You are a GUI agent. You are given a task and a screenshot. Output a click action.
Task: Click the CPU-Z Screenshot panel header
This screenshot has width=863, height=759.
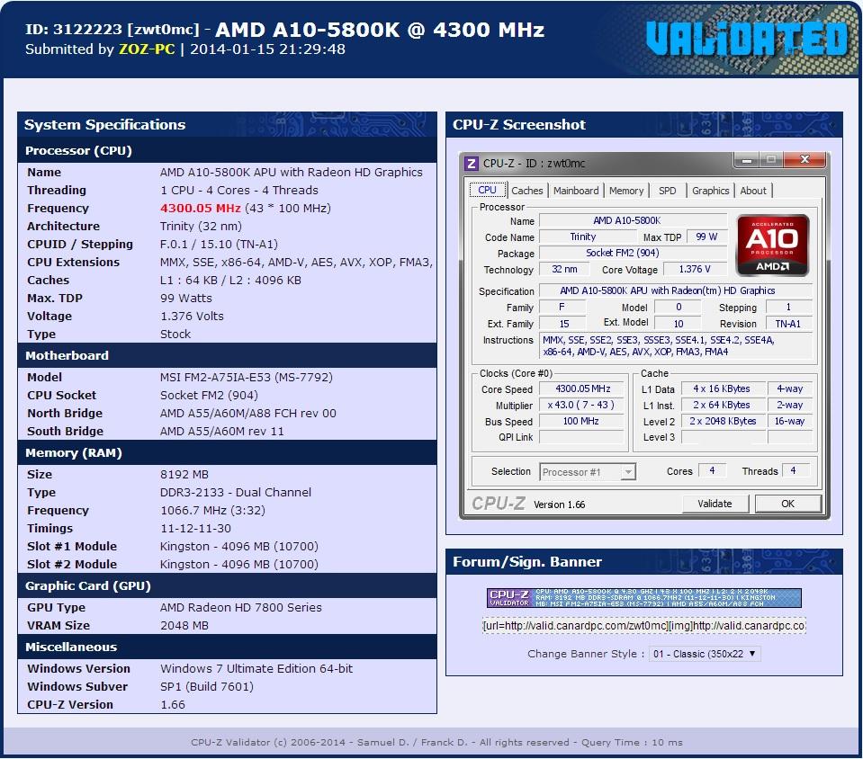pyautogui.click(x=644, y=124)
